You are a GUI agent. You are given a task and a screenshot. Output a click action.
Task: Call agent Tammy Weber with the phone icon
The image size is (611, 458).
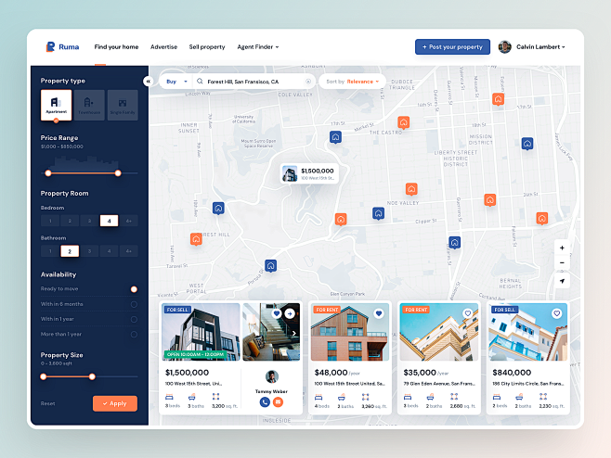point(265,402)
